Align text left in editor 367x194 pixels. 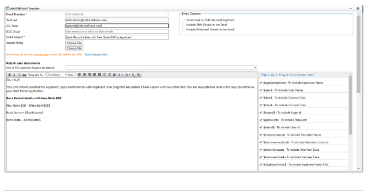pyautogui.click(x=80, y=75)
